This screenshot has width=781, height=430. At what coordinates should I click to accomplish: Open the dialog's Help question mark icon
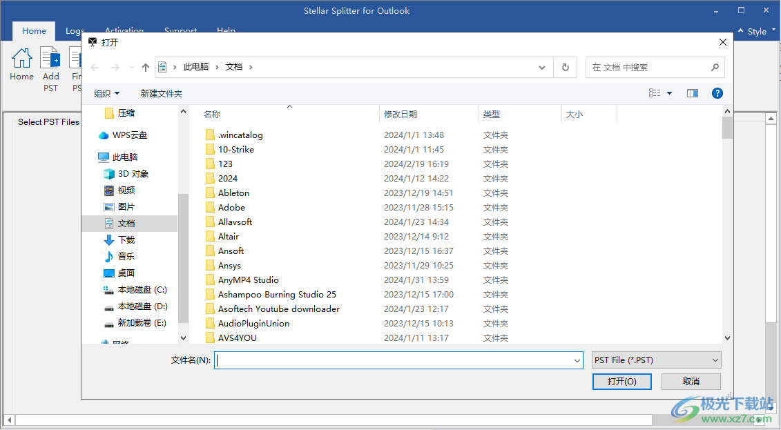coord(717,92)
